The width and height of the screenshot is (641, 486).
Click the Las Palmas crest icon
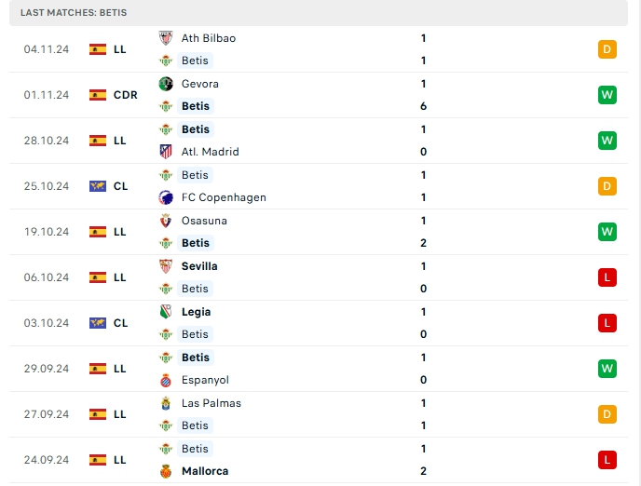point(166,403)
